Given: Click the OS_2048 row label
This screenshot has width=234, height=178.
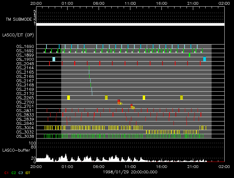Looking at the screenshot, I should (x=25, y=64).
